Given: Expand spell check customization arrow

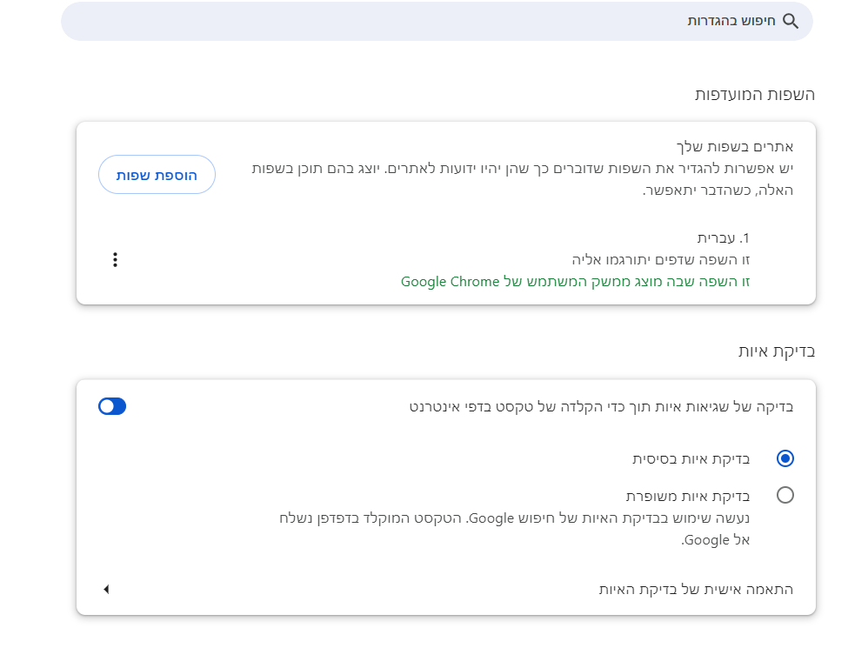Looking at the screenshot, I should 106,590.
